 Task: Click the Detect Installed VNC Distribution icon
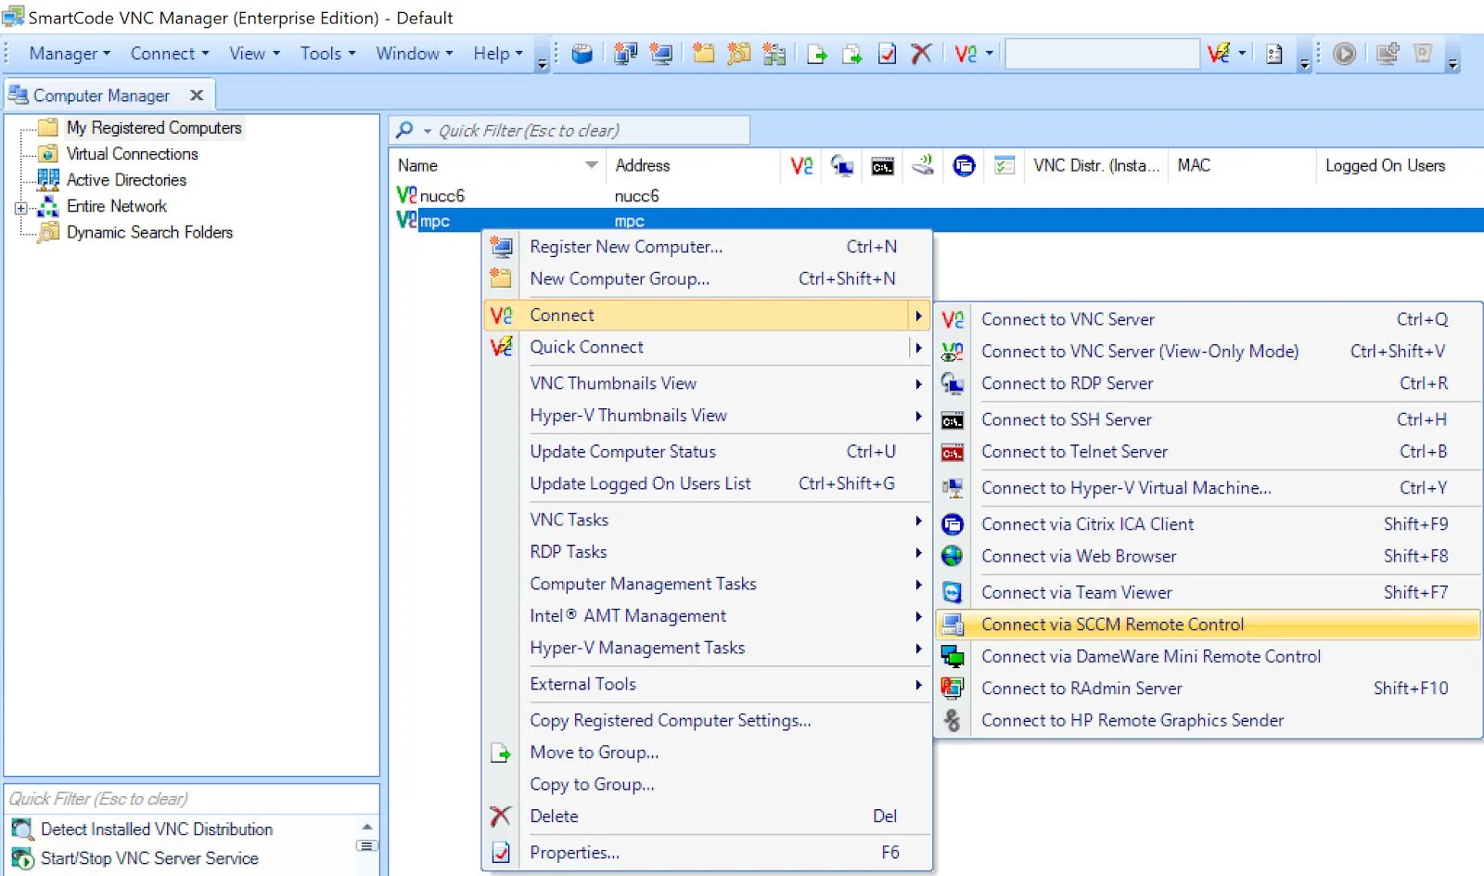[x=22, y=829]
